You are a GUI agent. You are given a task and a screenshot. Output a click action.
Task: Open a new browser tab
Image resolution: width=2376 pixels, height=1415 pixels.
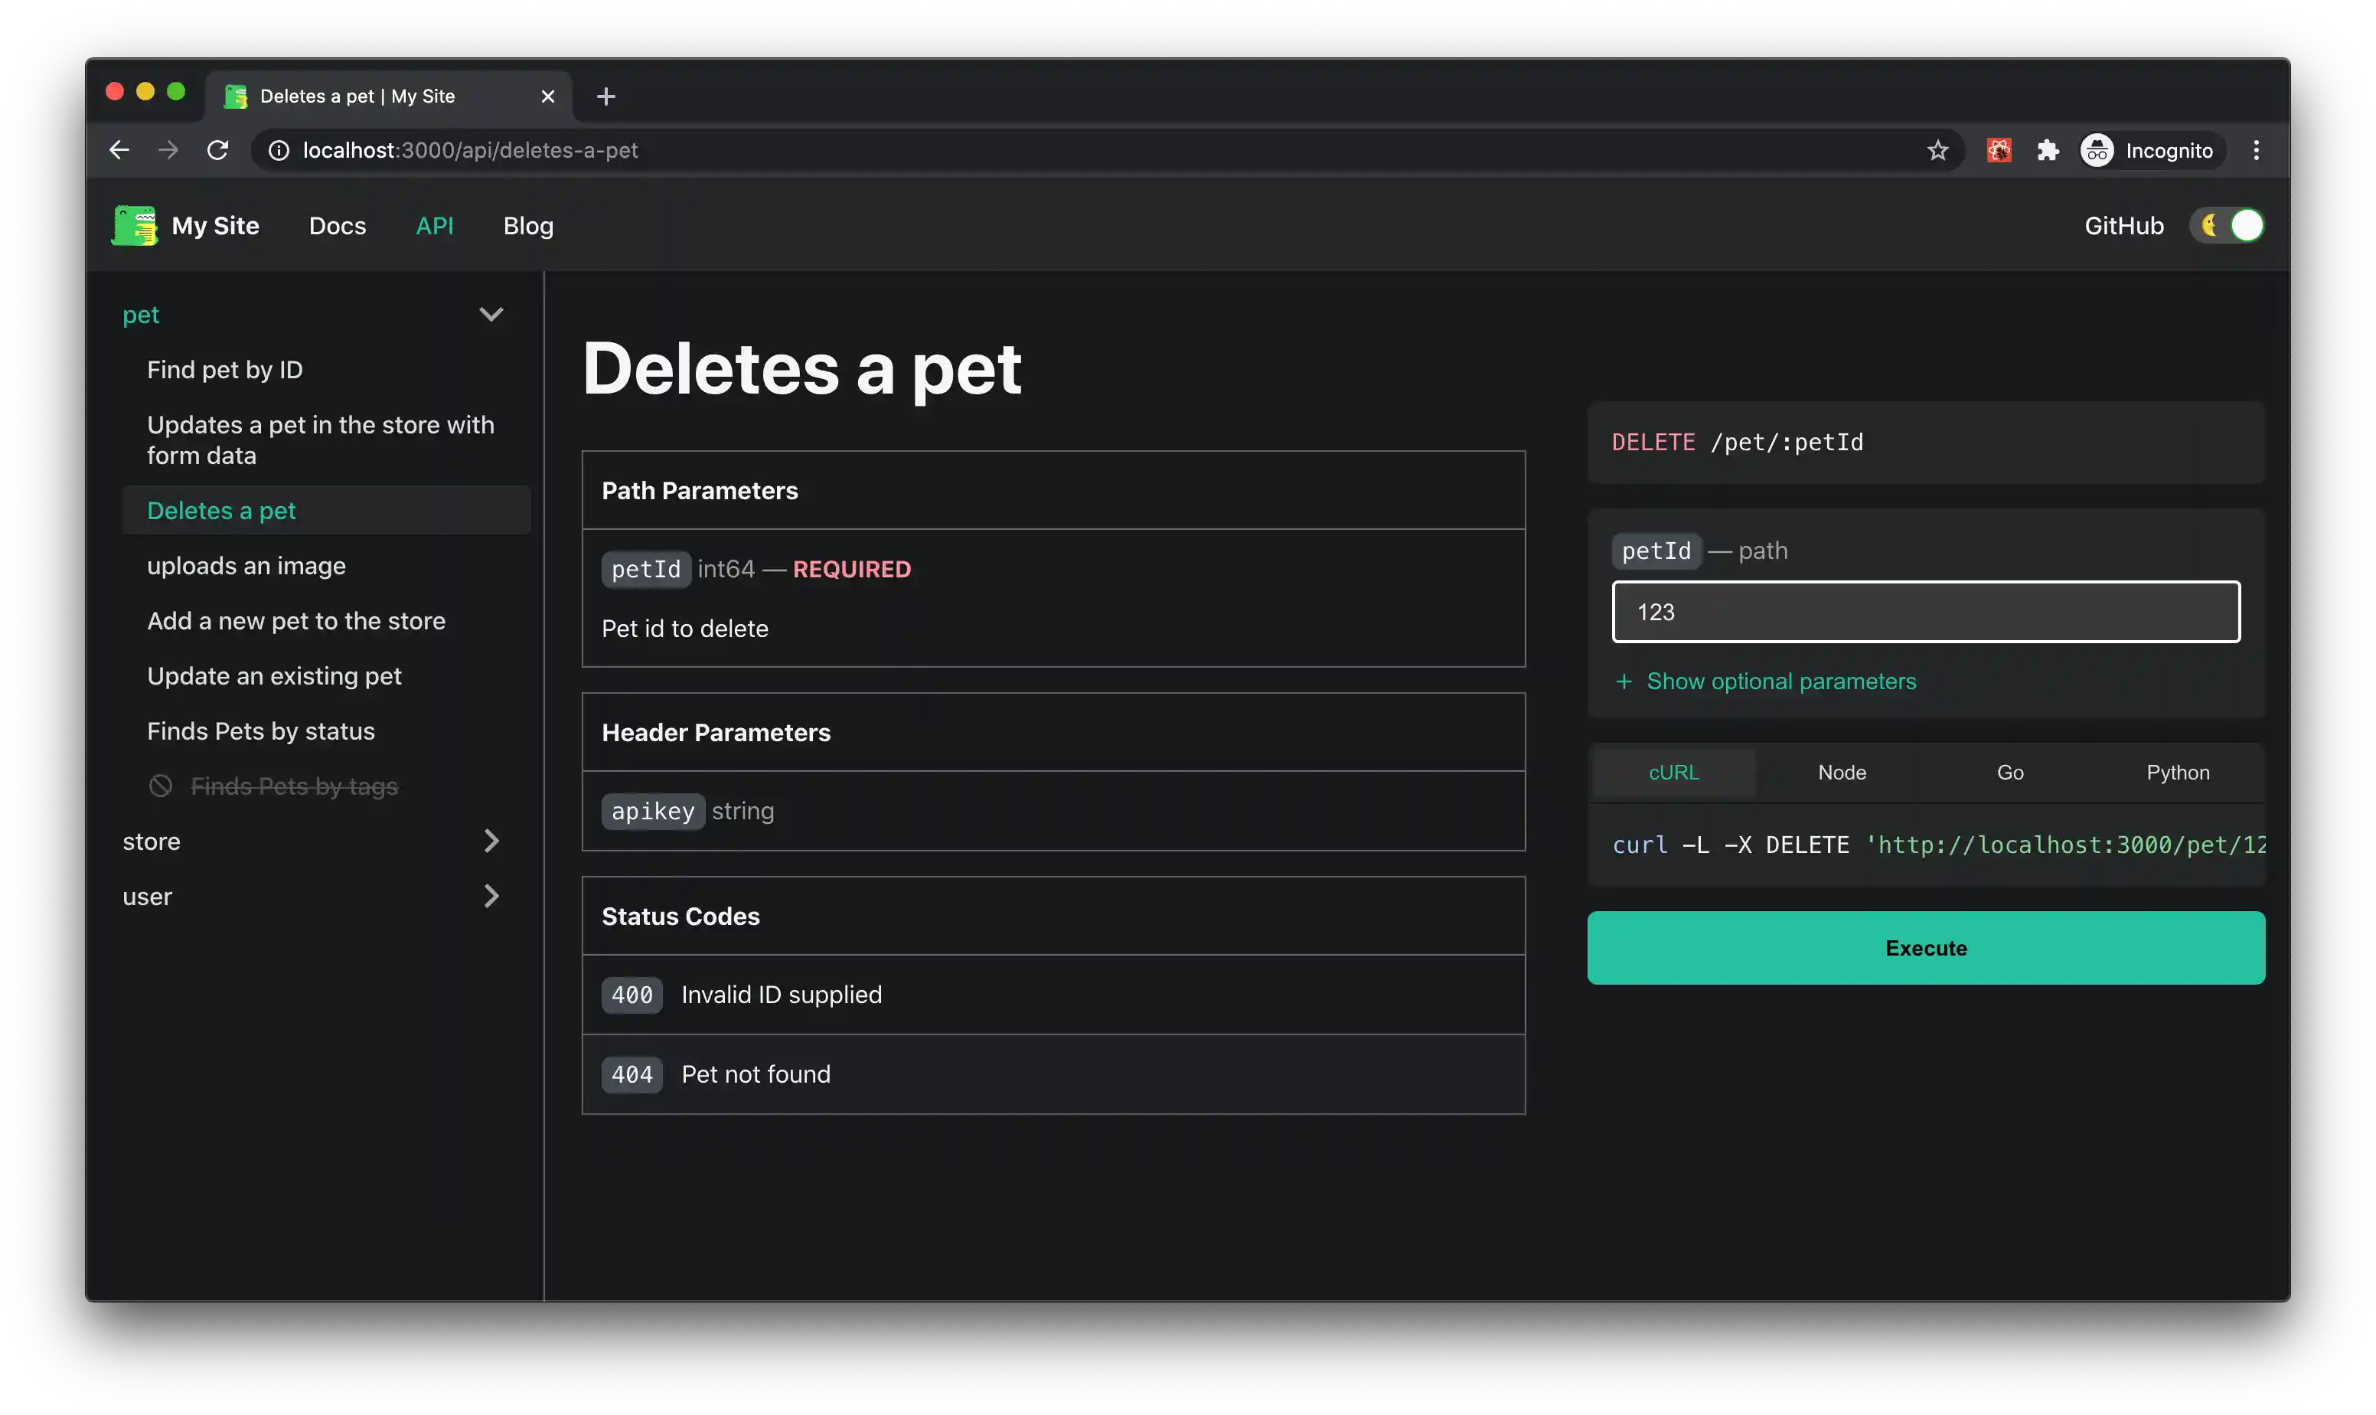(605, 96)
